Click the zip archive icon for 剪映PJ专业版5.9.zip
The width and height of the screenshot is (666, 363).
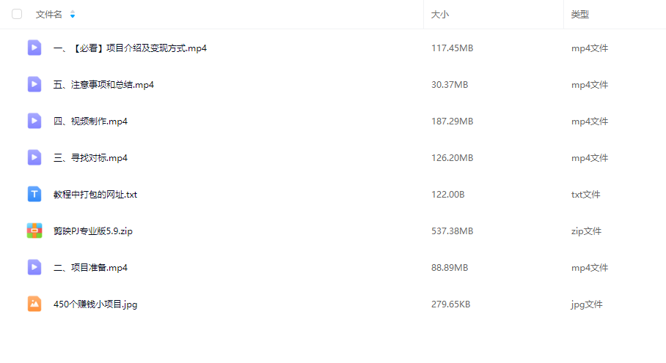click(34, 231)
